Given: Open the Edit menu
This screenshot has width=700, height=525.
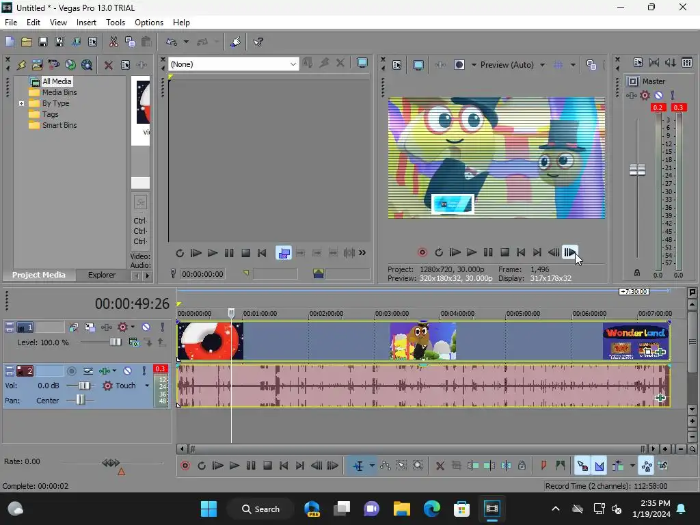Looking at the screenshot, I should click(33, 23).
